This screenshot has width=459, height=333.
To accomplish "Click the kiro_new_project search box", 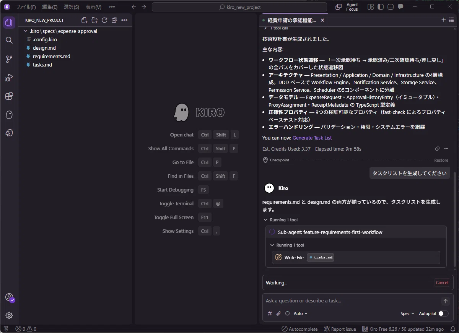I will coord(239,7).
